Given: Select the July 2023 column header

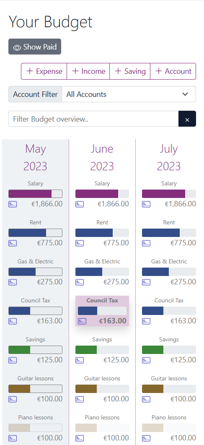Looking at the screenshot, I should click(x=169, y=158).
